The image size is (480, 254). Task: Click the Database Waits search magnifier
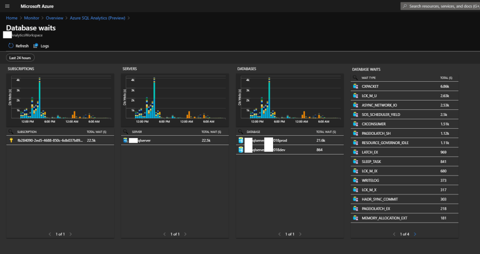point(355,77)
